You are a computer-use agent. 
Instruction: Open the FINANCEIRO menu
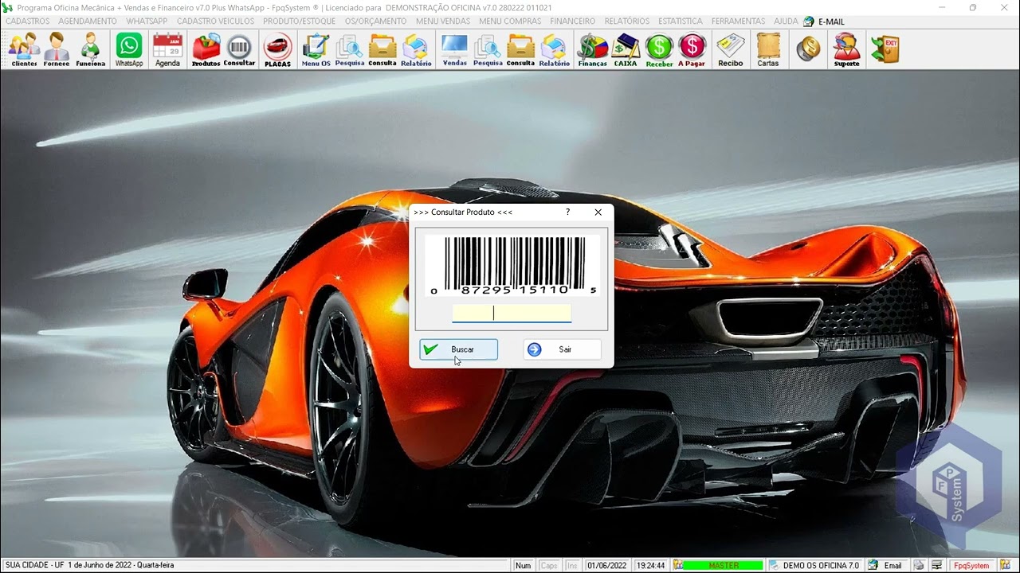coord(572,21)
